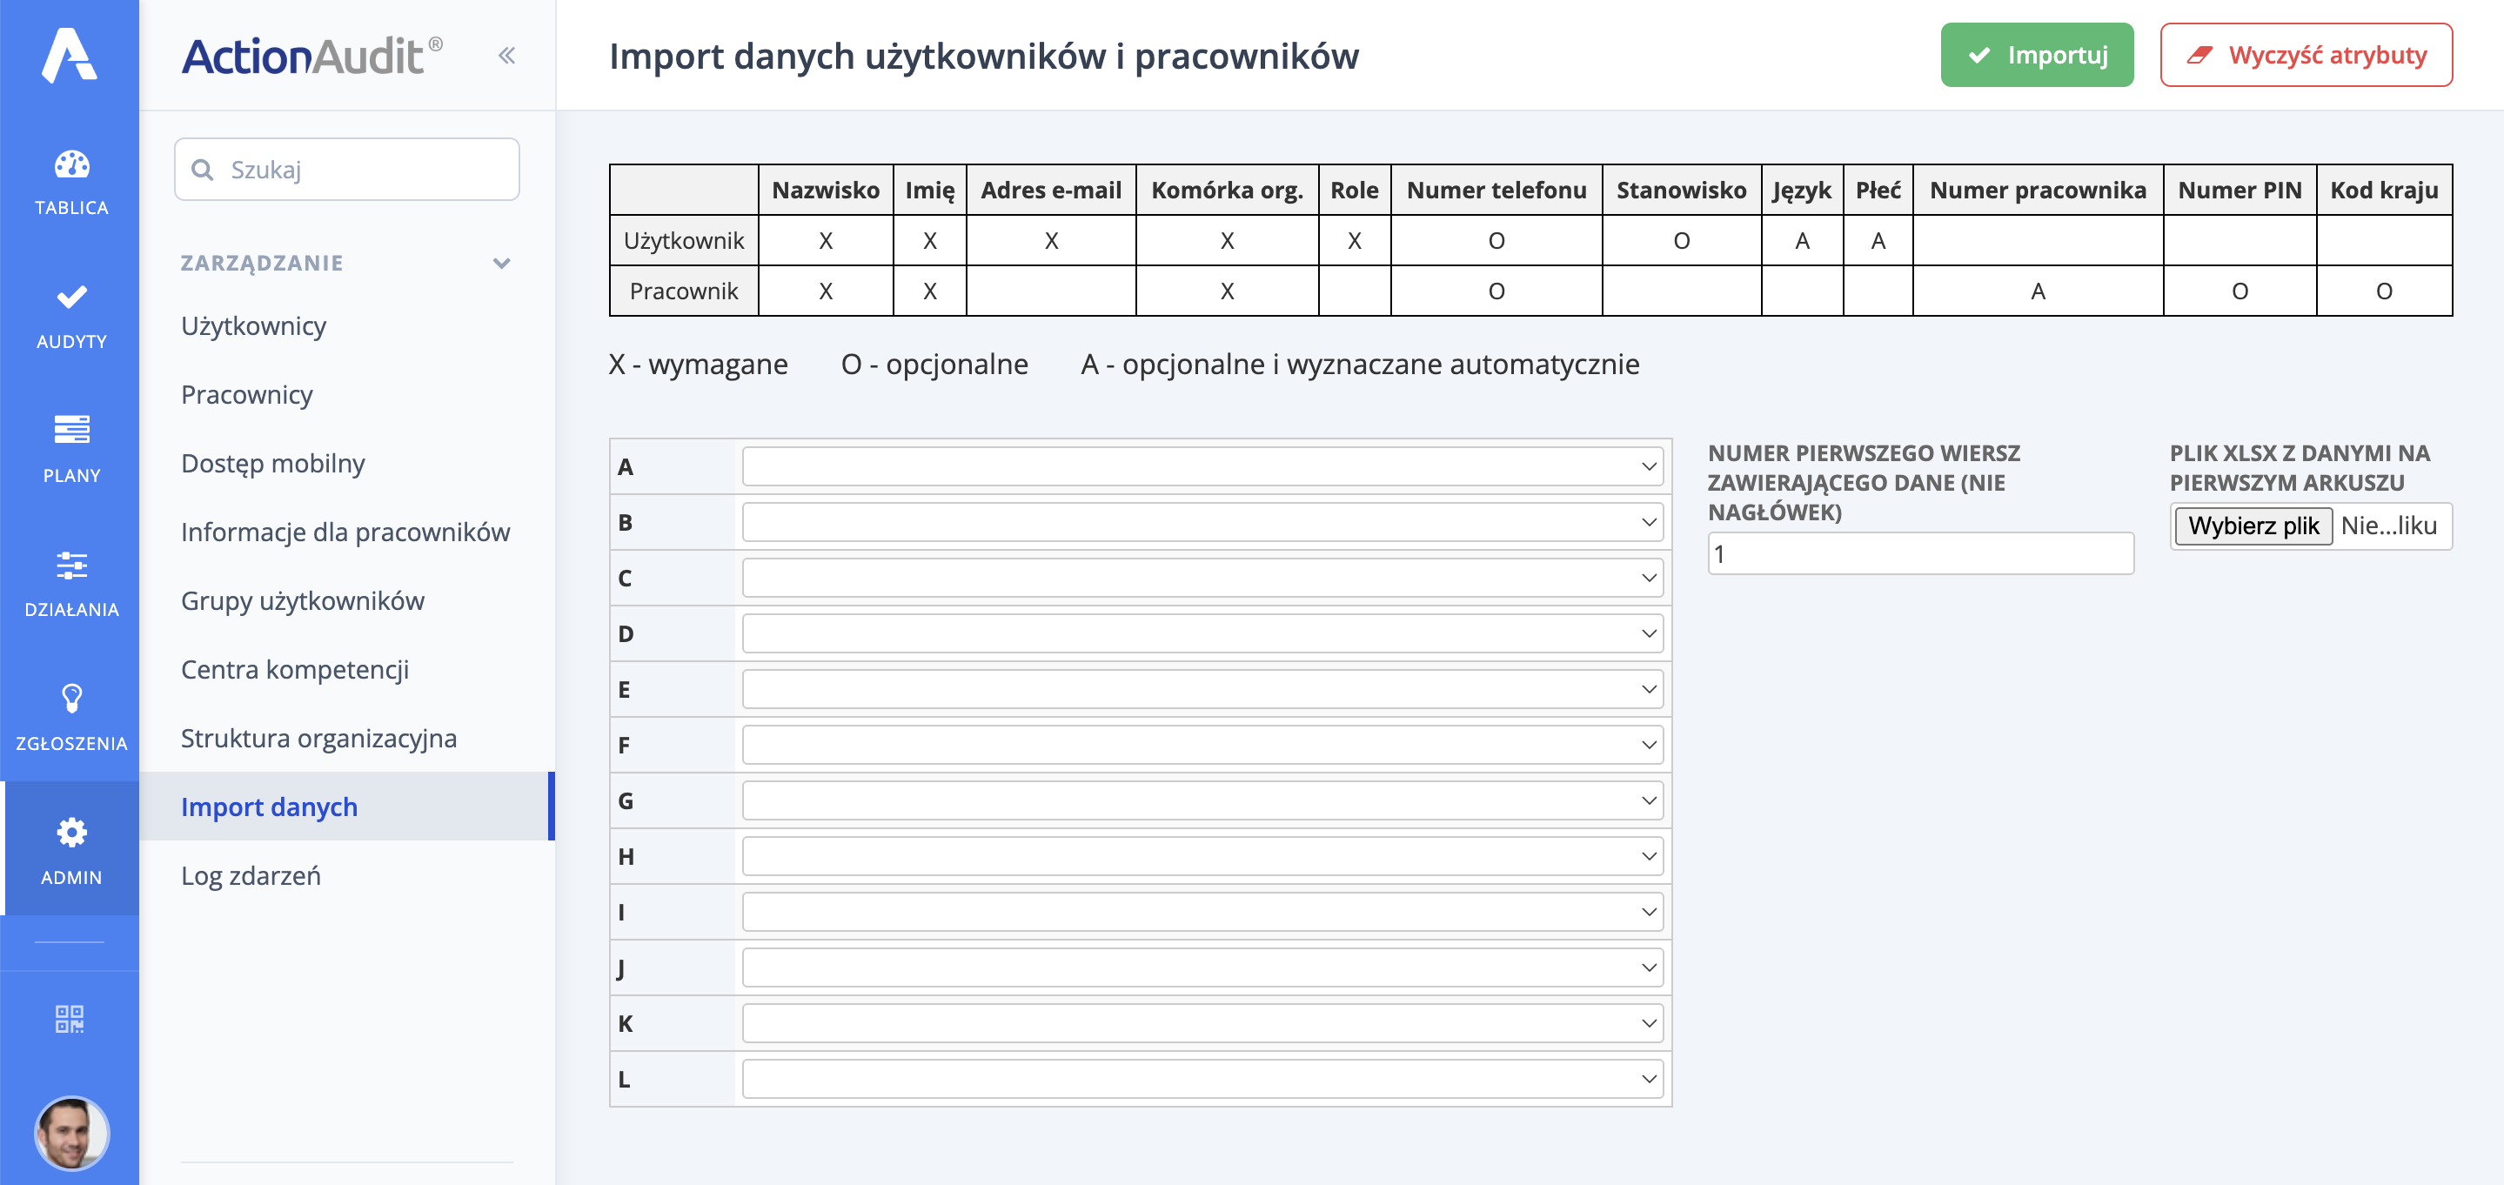Click the QR code icon in sidebar
The width and height of the screenshot is (2504, 1185).
pyautogui.click(x=70, y=1019)
